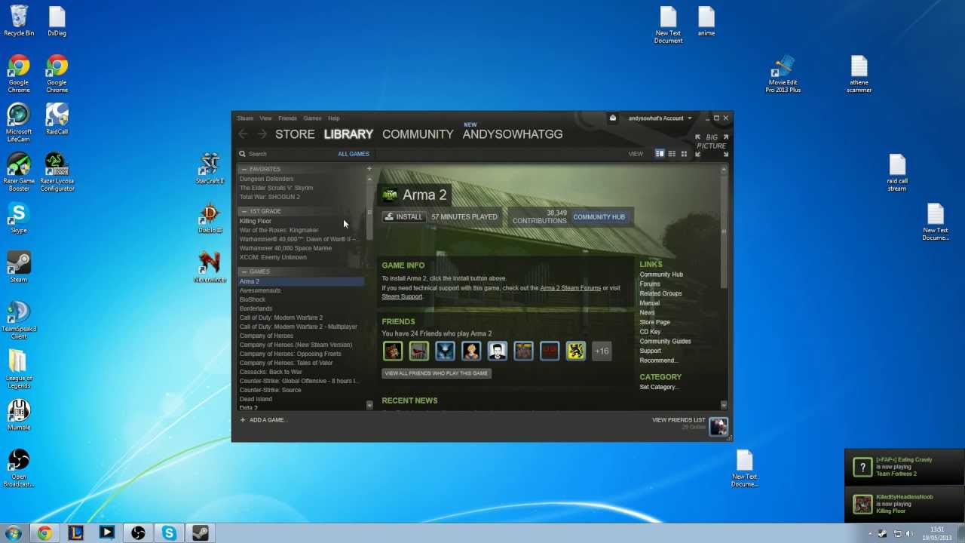Launch Skype from the desktop
The height and width of the screenshot is (543, 965).
pyautogui.click(x=19, y=219)
